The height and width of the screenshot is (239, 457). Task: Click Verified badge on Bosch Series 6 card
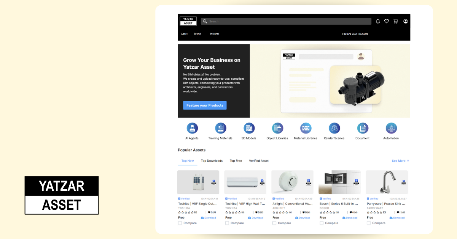(x=325, y=199)
